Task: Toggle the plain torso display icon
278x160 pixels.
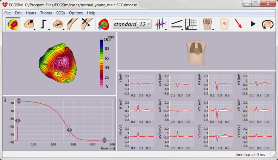Action: click(224, 24)
